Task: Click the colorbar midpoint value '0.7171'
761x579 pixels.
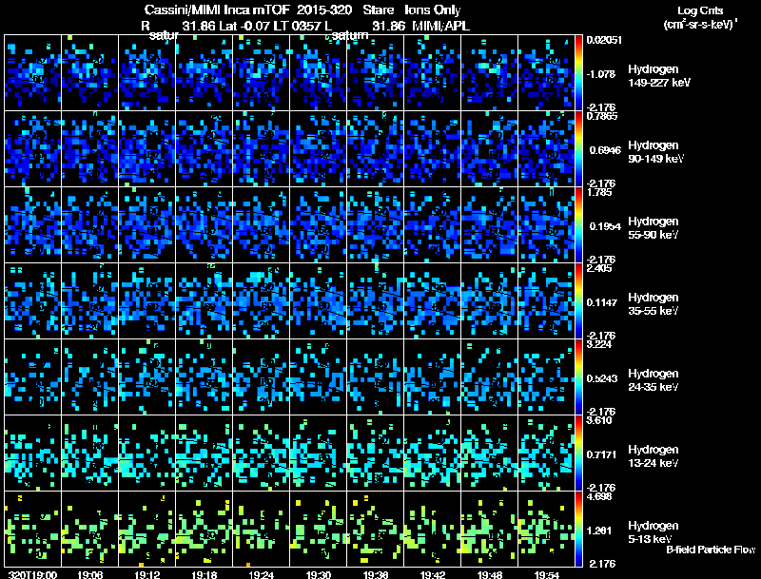Action: coord(602,454)
